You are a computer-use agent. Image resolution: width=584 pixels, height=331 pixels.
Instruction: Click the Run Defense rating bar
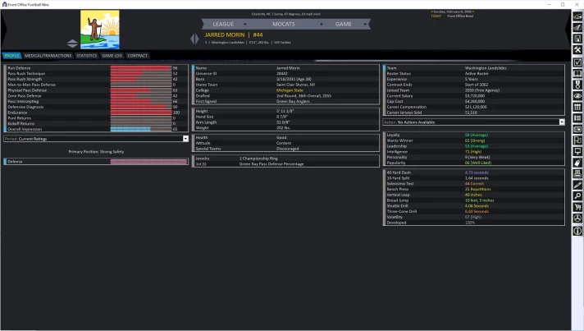(141, 68)
